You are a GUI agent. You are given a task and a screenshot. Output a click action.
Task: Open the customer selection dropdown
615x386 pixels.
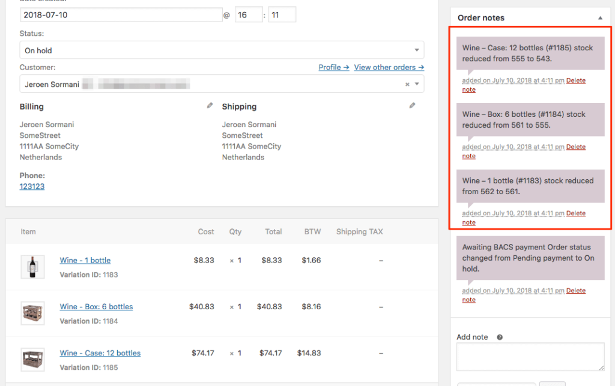(416, 84)
